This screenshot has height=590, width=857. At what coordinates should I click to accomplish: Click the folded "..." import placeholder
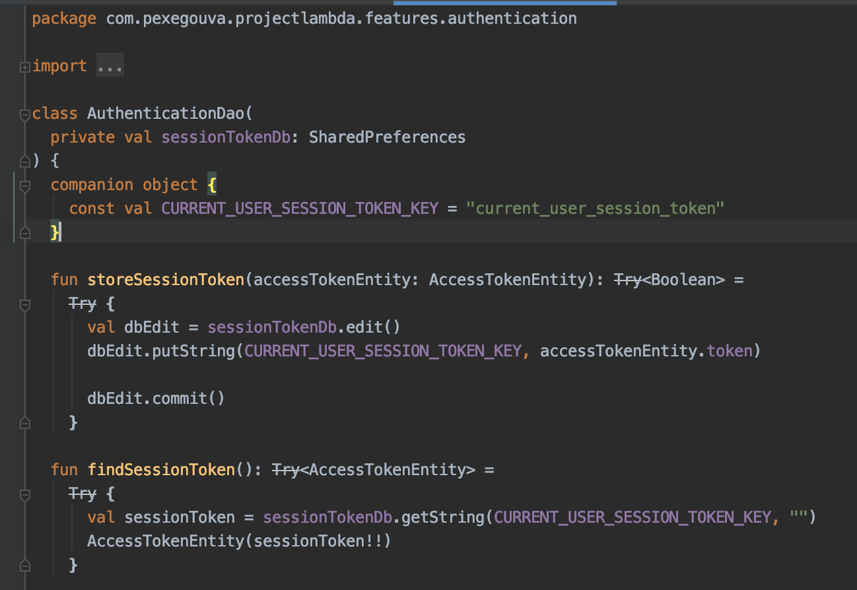tap(110, 66)
